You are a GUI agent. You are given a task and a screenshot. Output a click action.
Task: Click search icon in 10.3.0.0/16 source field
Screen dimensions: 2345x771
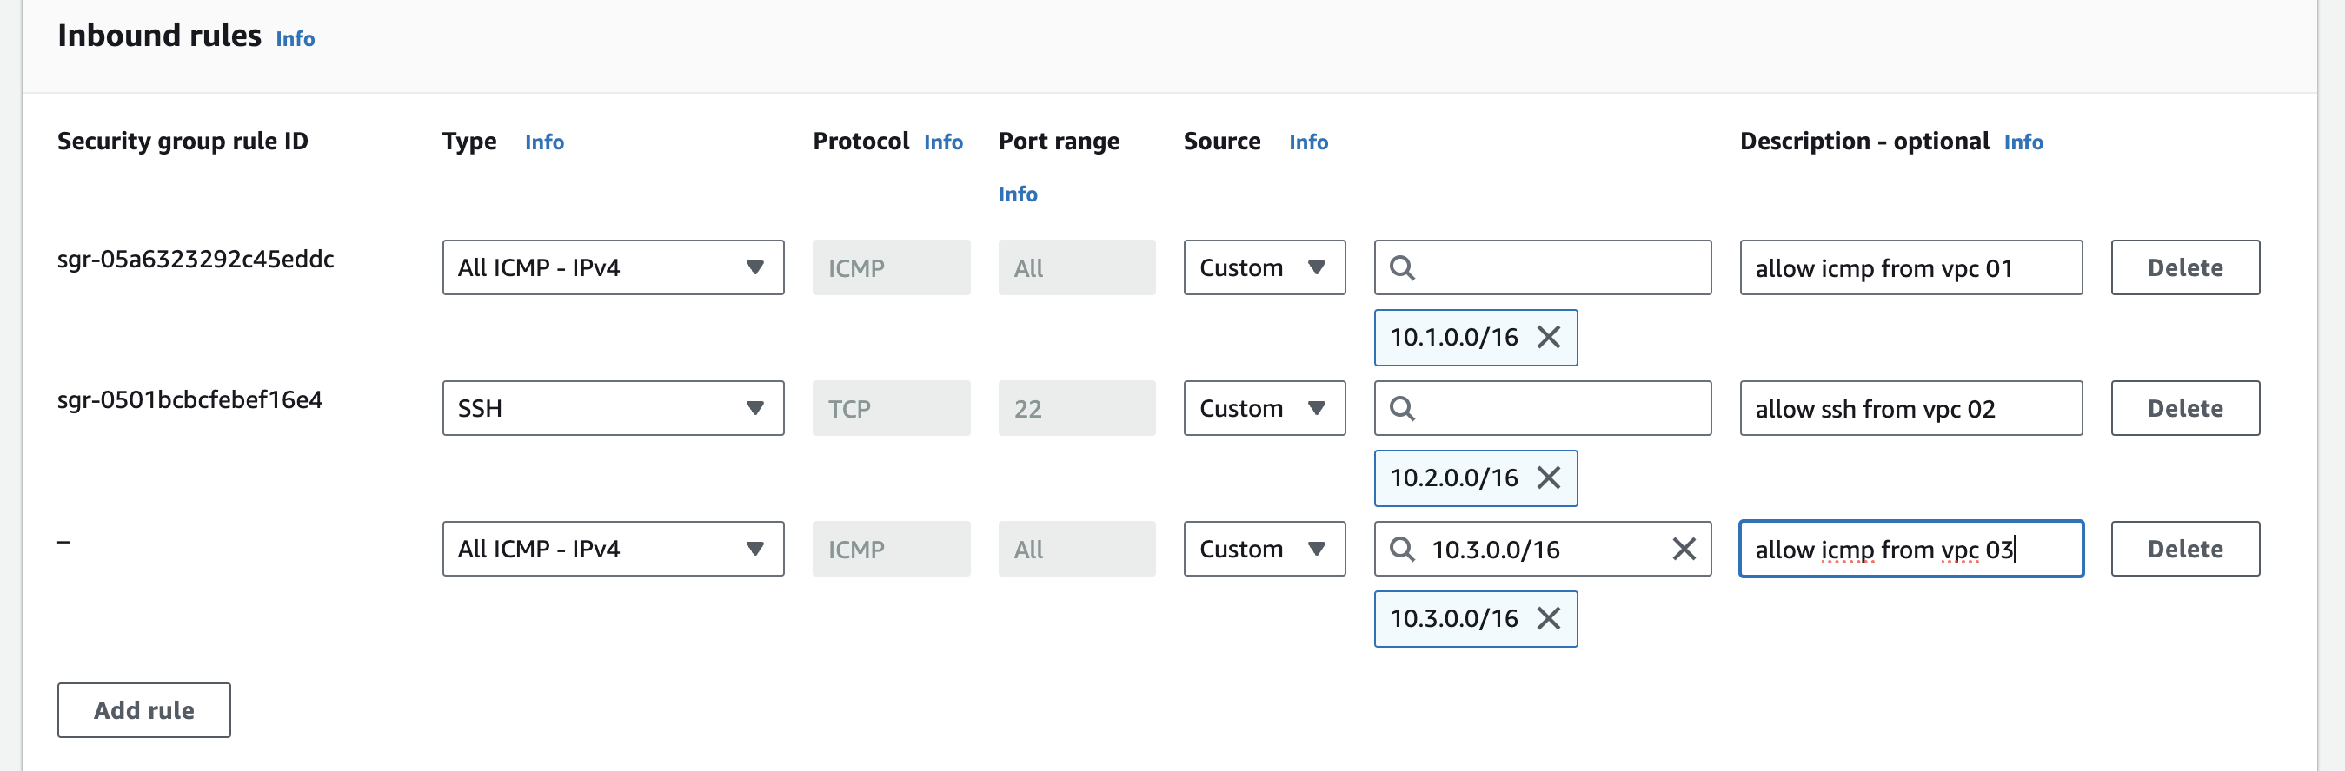pos(1402,549)
